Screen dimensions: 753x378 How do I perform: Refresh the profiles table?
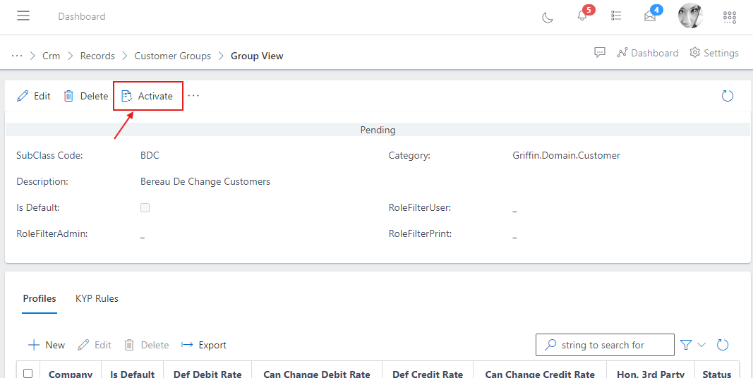coord(723,345)
